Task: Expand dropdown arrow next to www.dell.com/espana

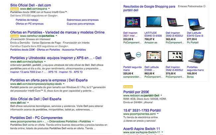Action: (49, 9)
